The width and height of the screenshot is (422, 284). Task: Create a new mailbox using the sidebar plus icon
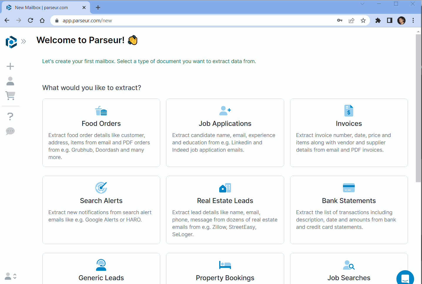pyautogui.click(x=10, y=66)
